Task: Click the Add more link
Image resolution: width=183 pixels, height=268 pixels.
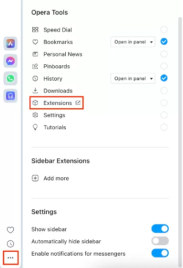Action: (56, 178)
